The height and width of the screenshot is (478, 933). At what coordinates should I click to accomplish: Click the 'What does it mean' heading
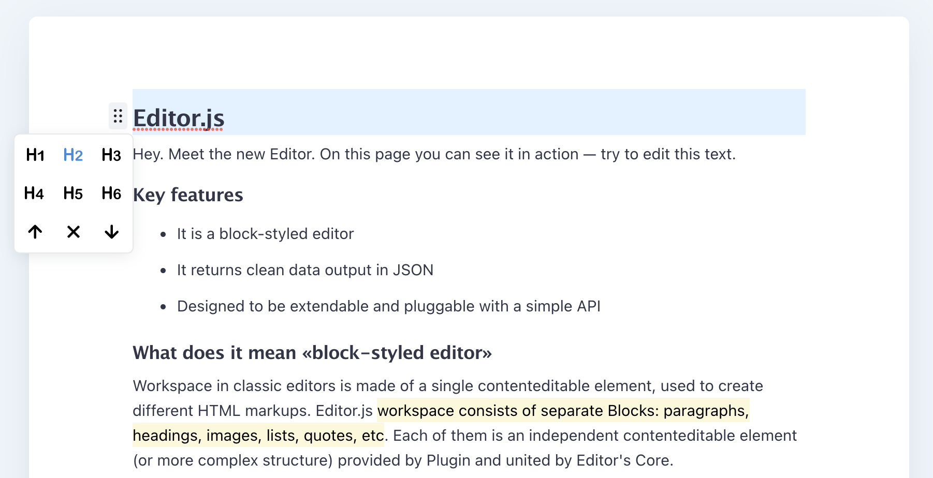[312, 353]
